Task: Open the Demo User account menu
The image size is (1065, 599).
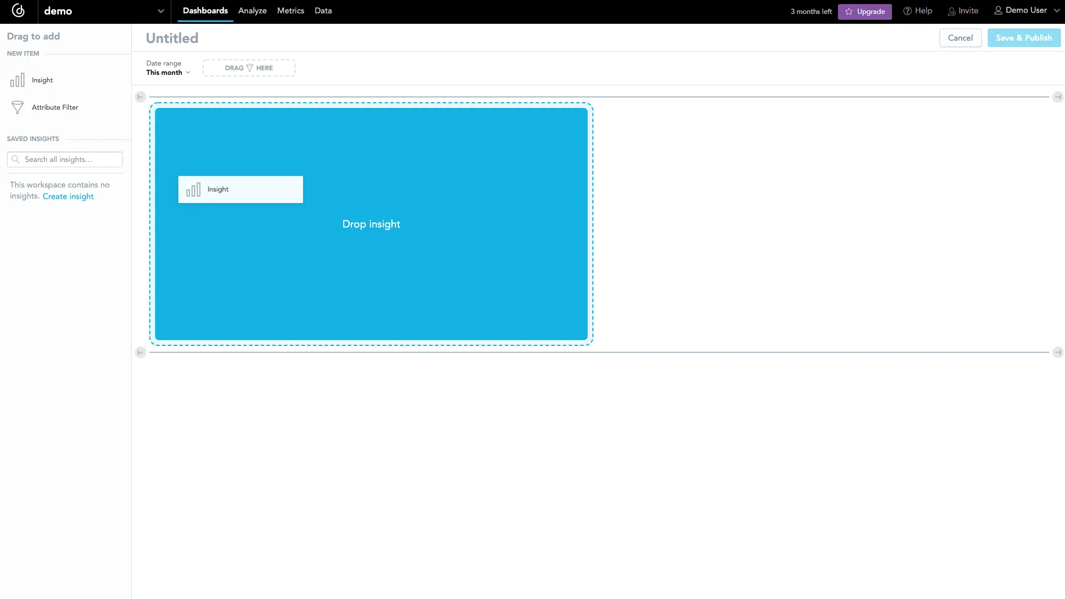Action: coord(1027,10)
